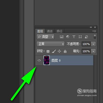Click the 填充 100% value field

point(86,51)
